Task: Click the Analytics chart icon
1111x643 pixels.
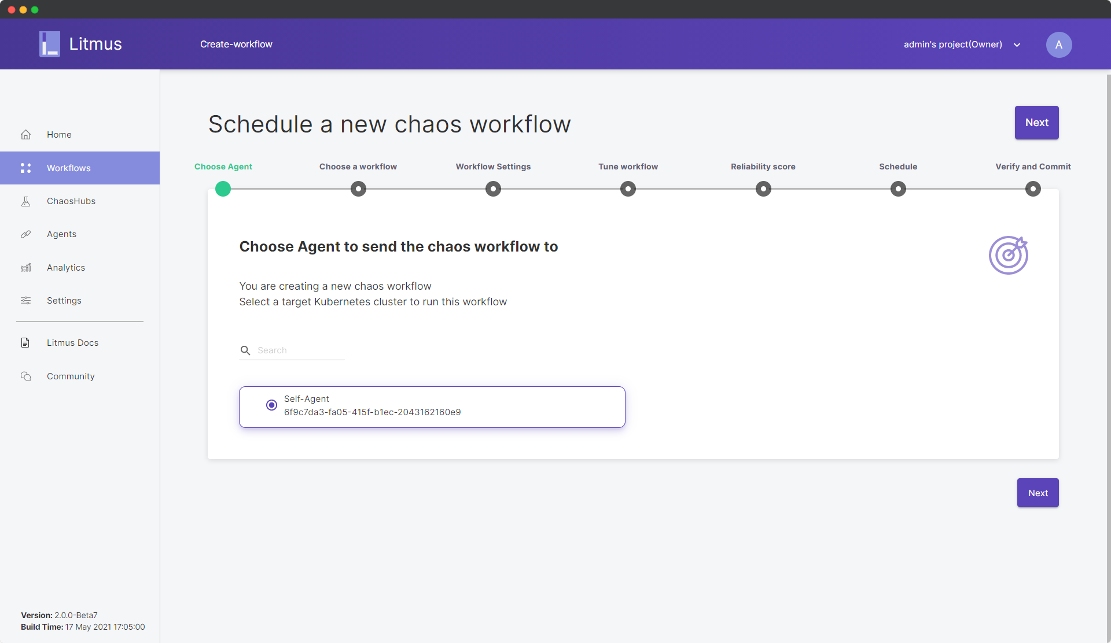Action: coord(25,268)
